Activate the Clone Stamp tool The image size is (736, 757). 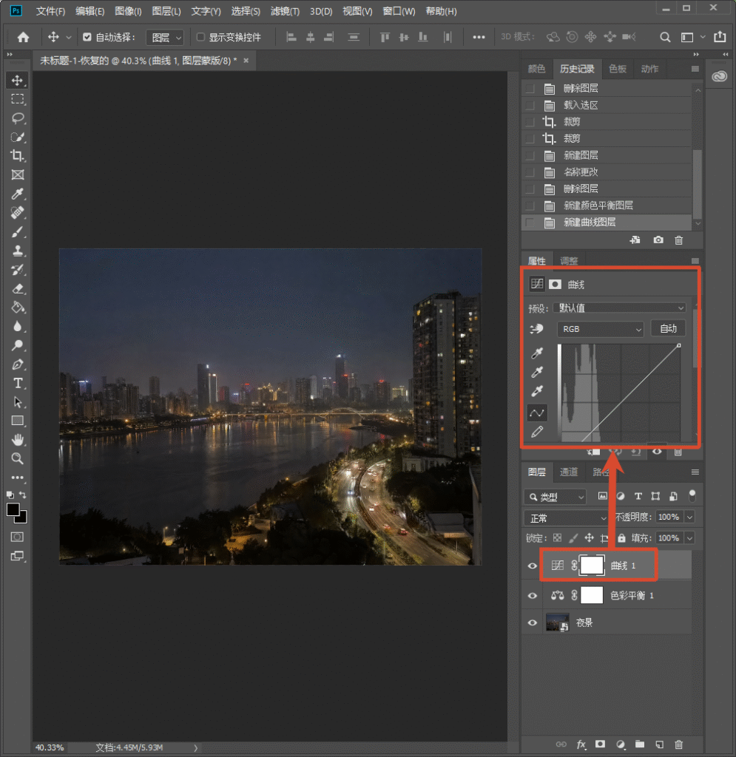(18, 251)
